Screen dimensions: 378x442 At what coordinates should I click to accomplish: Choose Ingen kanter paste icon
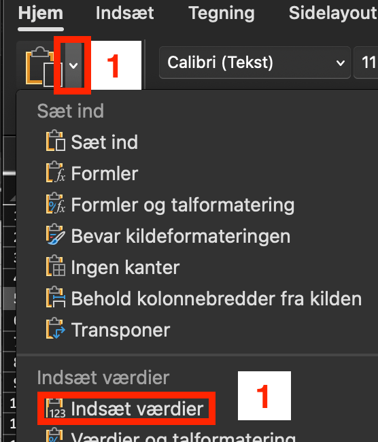(56, 266)
